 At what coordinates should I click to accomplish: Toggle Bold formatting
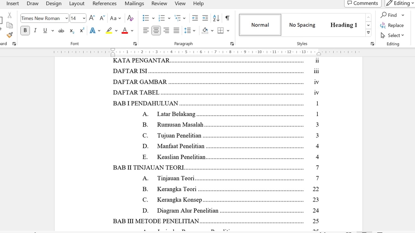pos(25,30)
